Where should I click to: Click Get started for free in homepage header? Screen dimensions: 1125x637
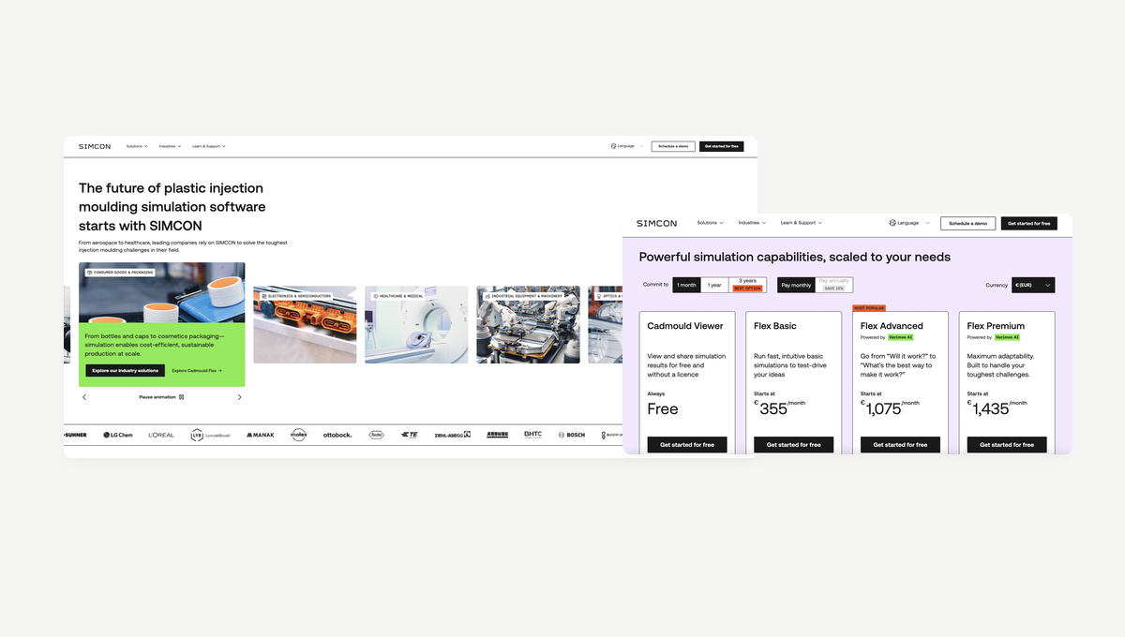coord(722,146)
